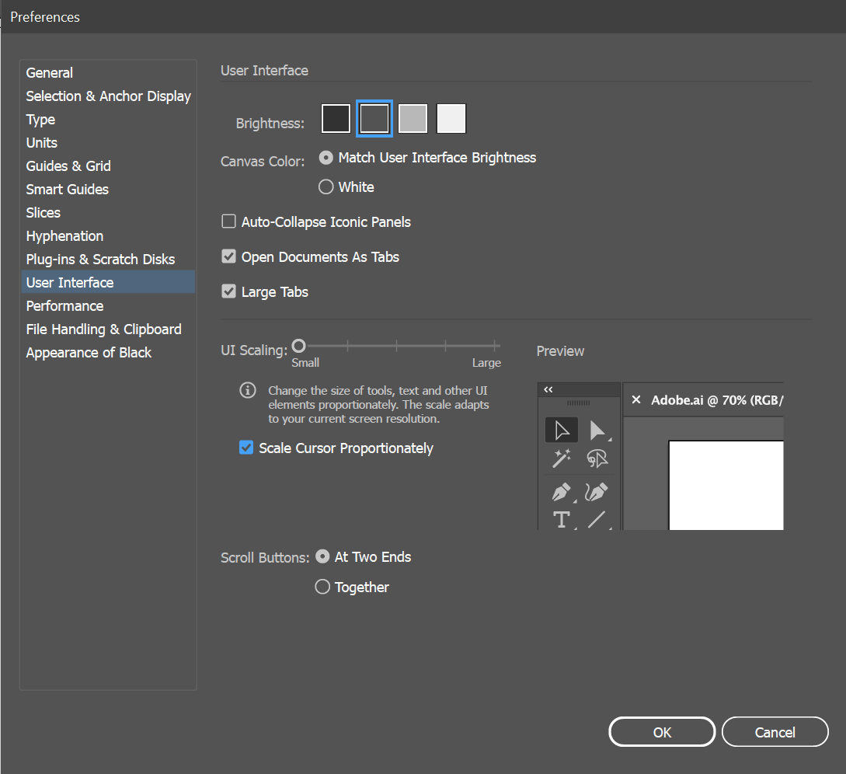Image resolution: width=846 pixels, height=774 pixels.
Task: Select White canvas color option
Action: [x=326, y=187]
